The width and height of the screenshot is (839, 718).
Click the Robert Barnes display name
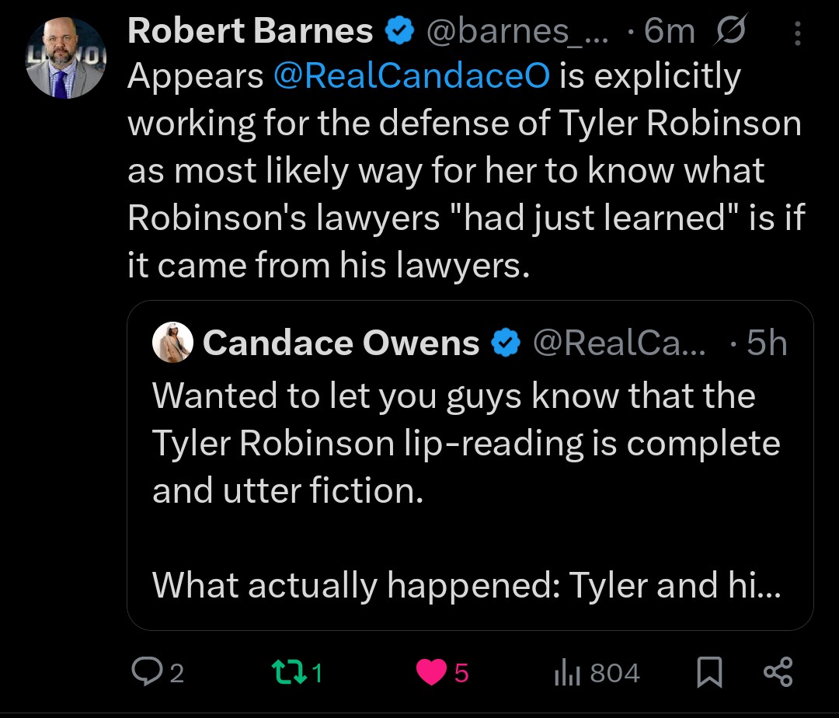point(250,31)
